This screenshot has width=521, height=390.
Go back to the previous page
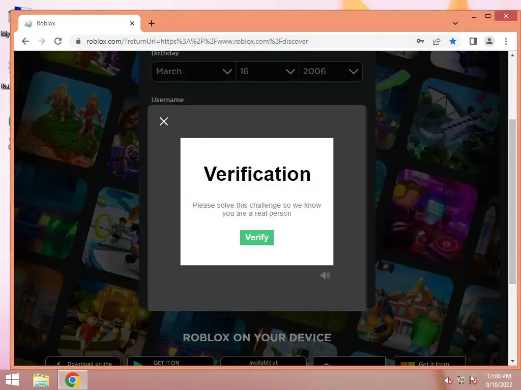pos(25,41)
